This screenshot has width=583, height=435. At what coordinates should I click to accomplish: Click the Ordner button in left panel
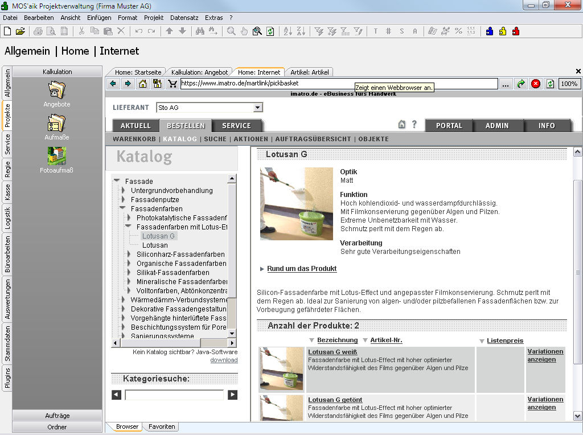pos(58,427)
